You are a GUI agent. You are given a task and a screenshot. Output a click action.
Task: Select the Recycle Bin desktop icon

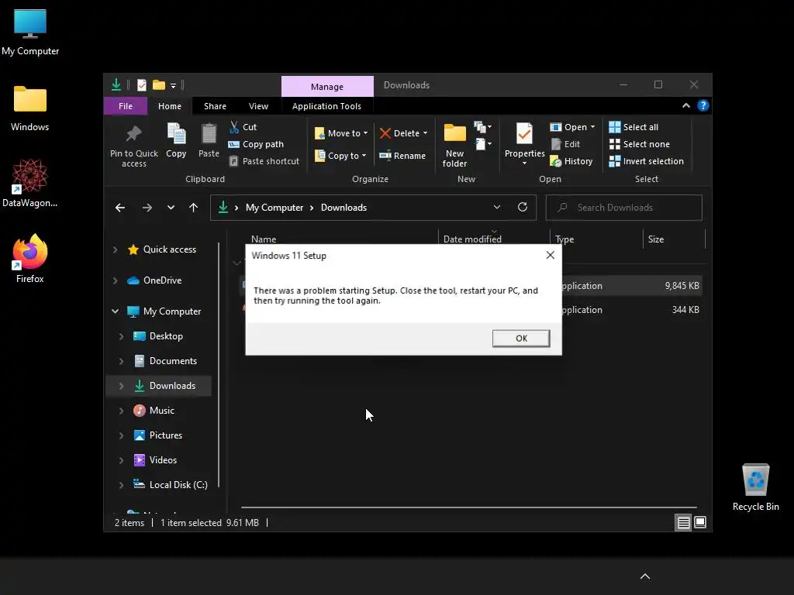click(x=755, y=488)
